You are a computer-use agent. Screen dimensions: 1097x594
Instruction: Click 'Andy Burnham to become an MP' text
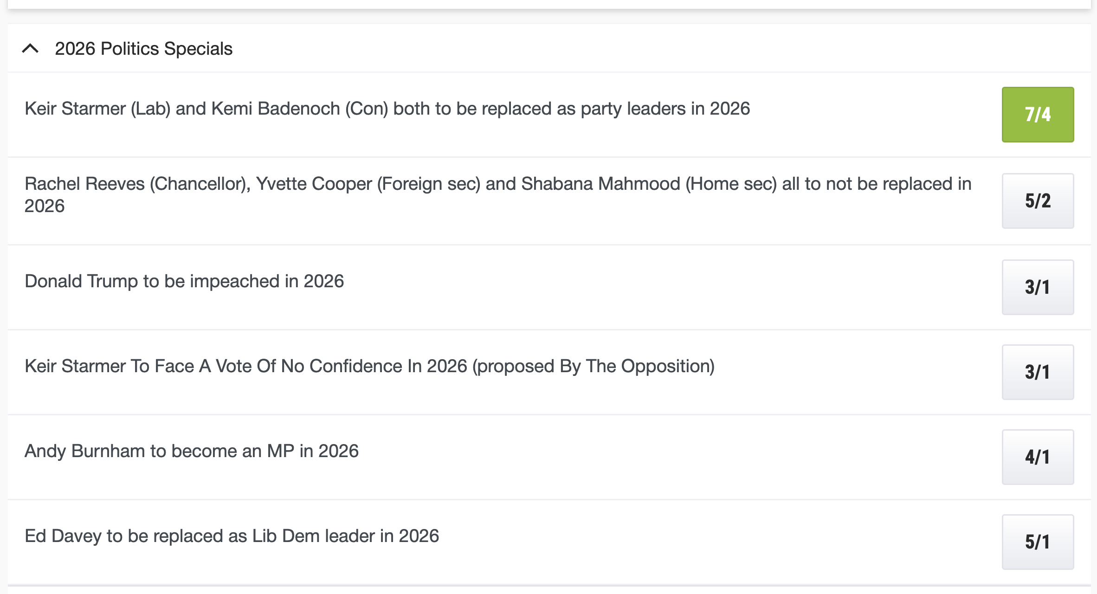pyautogui.click(x=191, y=451)
